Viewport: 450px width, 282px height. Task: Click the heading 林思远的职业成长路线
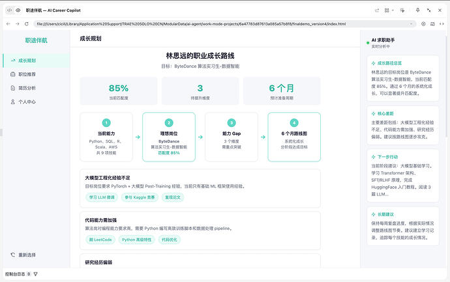coord(200,55)
